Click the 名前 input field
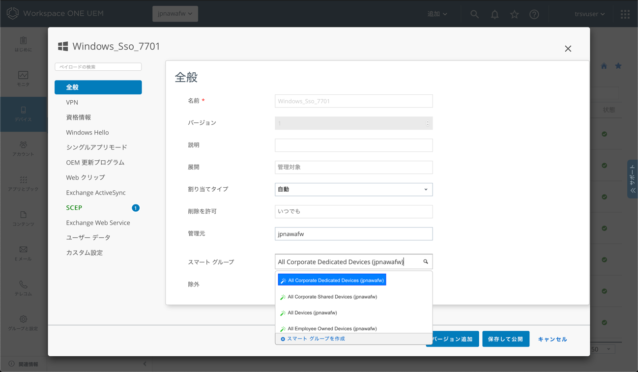The width and height of the screenshot is (638, 372). coord(353,101)
